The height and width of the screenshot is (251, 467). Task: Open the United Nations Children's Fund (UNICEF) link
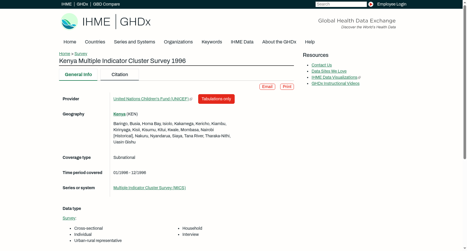(x=151, y=99)
